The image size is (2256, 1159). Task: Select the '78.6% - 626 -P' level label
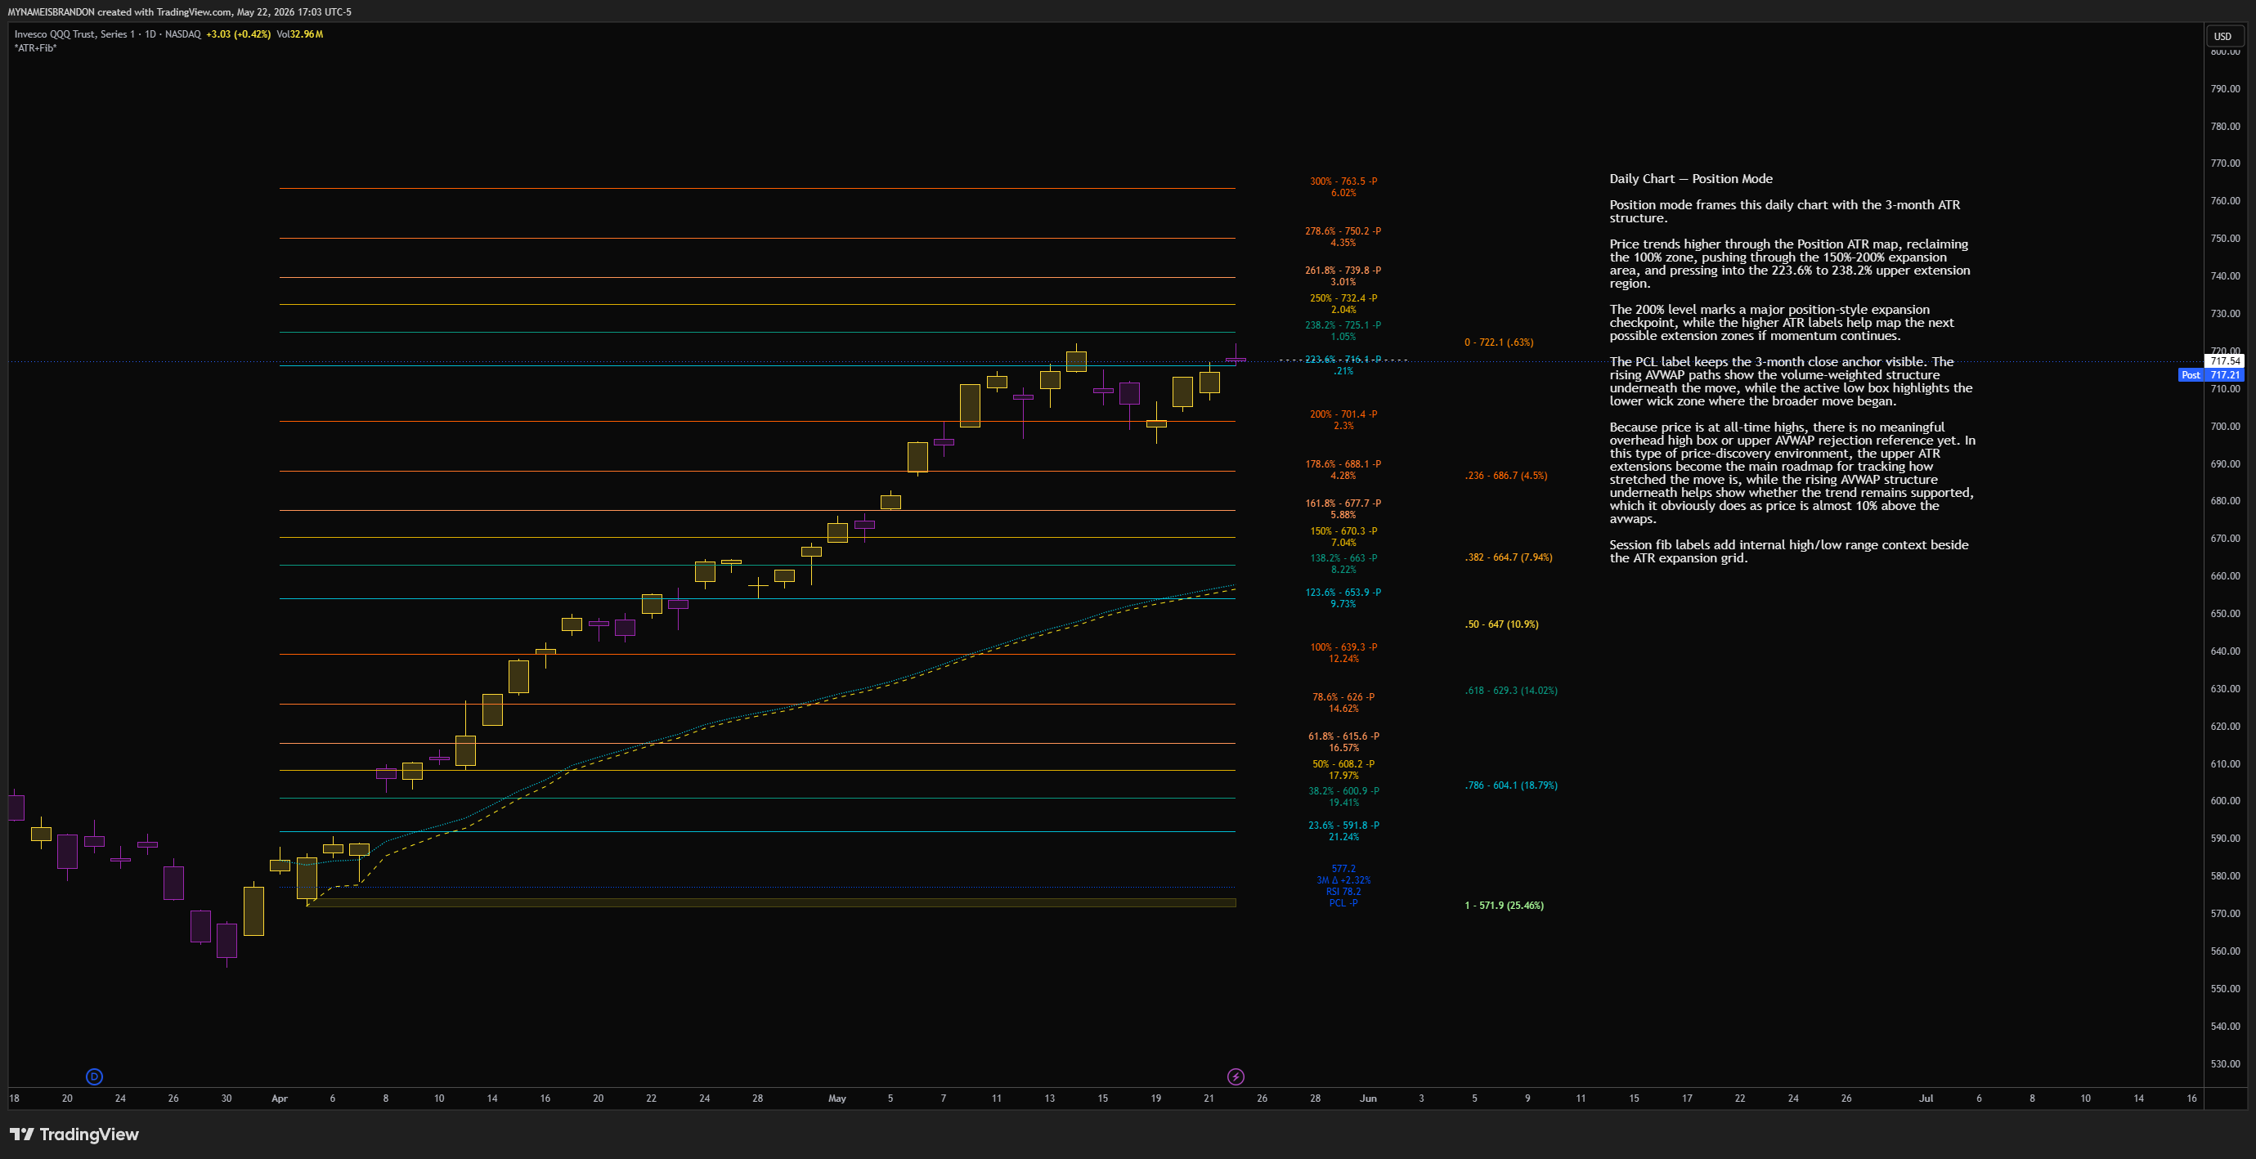1343,697
